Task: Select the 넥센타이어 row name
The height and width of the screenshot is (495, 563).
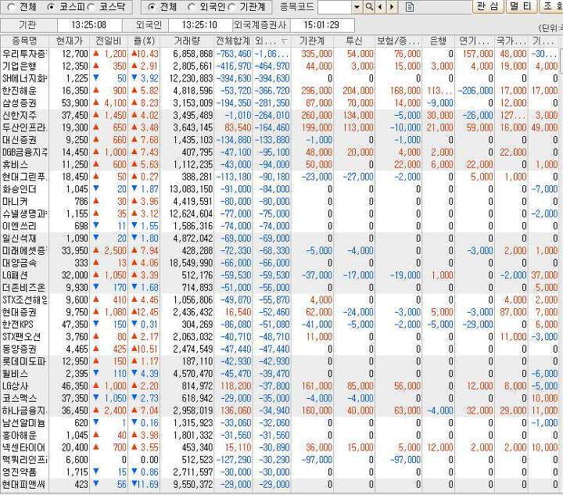Action: (23, 447)
